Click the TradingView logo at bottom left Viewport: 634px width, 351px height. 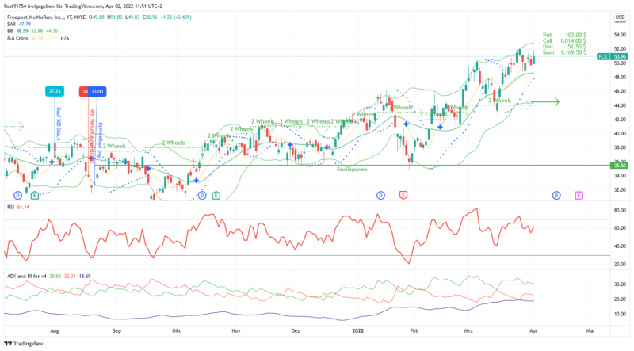click(24, 344)
